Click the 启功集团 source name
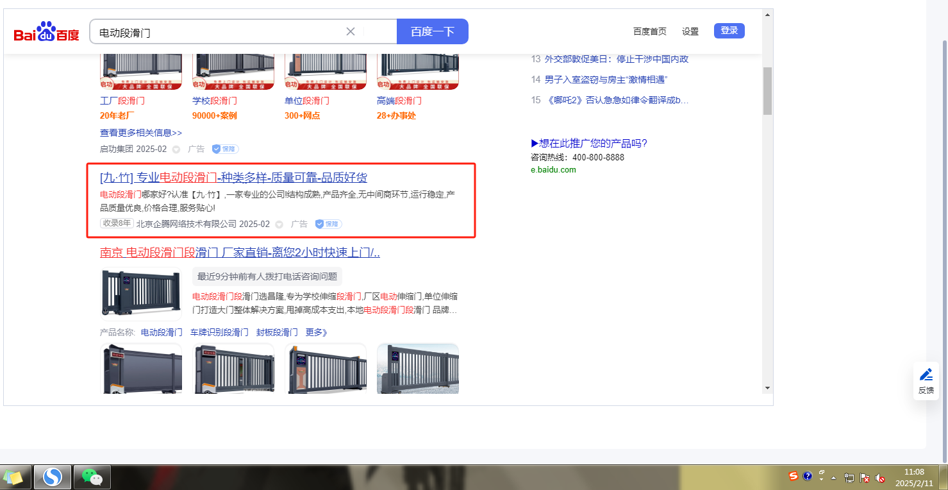 117,149
